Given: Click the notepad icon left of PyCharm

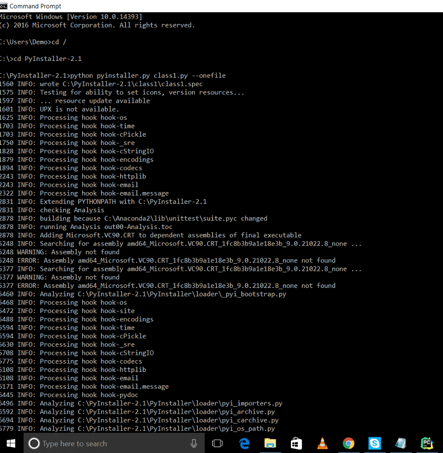Looking at the screenshot, I should [401, 443].
